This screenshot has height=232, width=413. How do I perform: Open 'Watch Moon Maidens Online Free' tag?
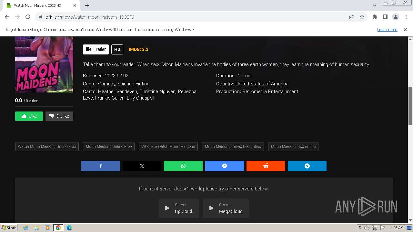pyautogui.click(x=47, y=147)
